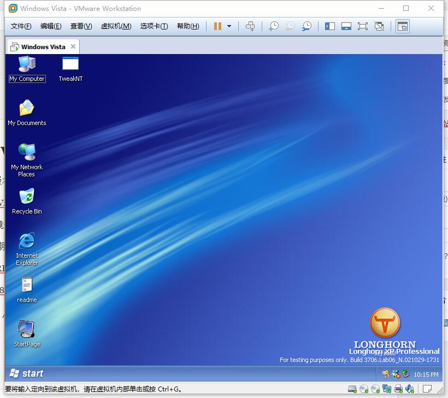Open the 编辑(E) menu
Viewport: 448px width, 398px height.
(51, 26)
